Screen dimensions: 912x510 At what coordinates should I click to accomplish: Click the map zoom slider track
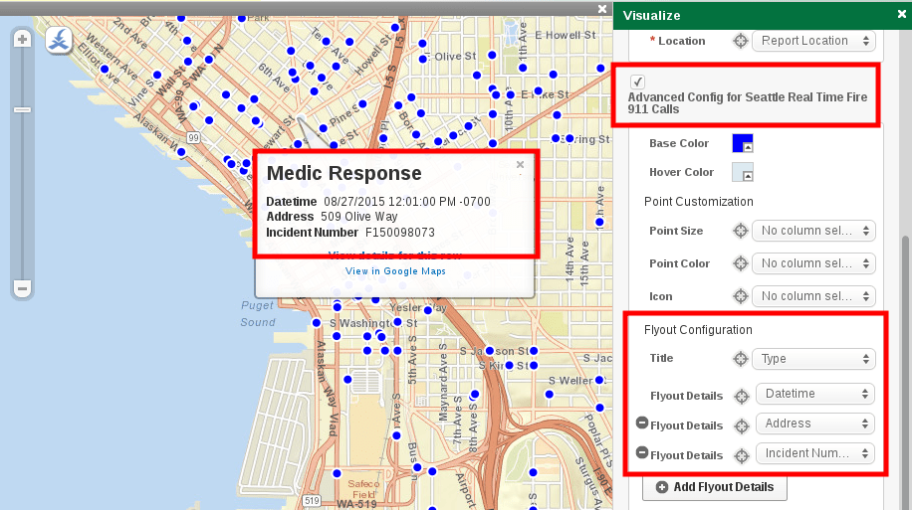[23, 164]
